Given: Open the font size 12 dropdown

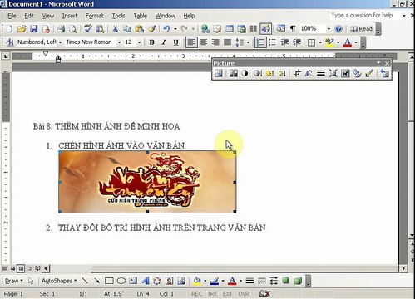Looking at the screenshot, I should click(139, 42).
